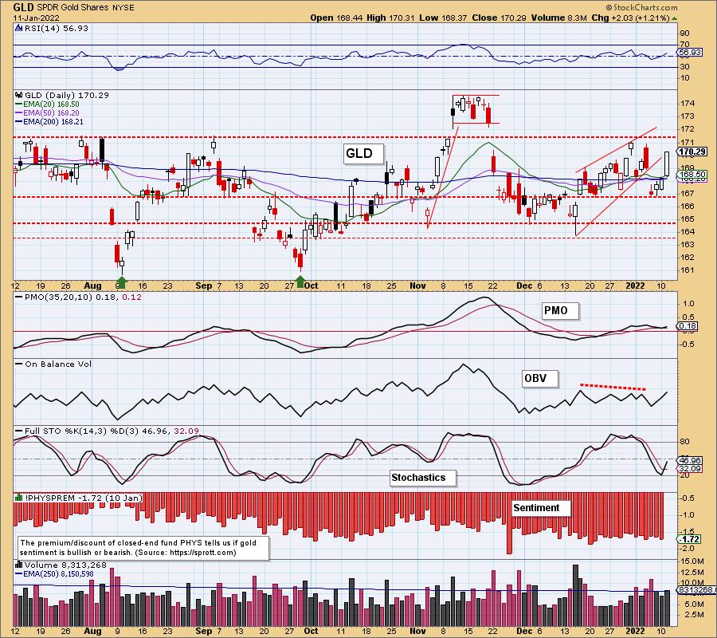The height and width of the screenshot is (638, 717).
Task: Click the 170.29 price tag on axis
Action: [x=692, y=152]
